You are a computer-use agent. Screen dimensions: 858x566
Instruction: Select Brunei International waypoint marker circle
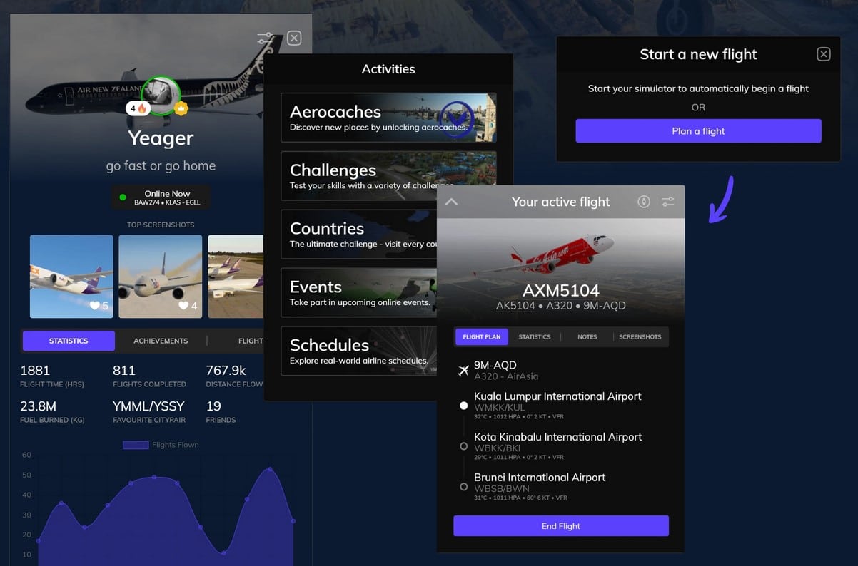coord(464,487)
